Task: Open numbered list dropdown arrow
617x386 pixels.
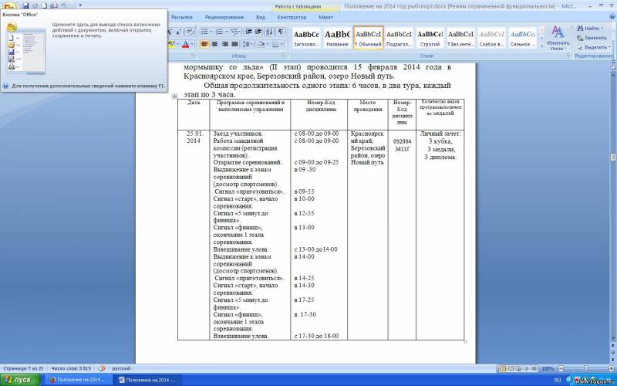Action: 226,32
